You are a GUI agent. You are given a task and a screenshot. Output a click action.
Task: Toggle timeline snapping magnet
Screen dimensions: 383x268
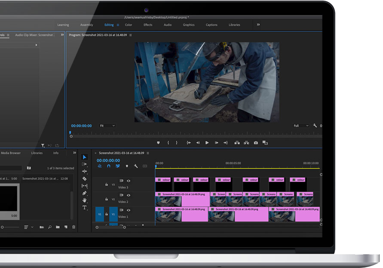(x=108, y=166)
